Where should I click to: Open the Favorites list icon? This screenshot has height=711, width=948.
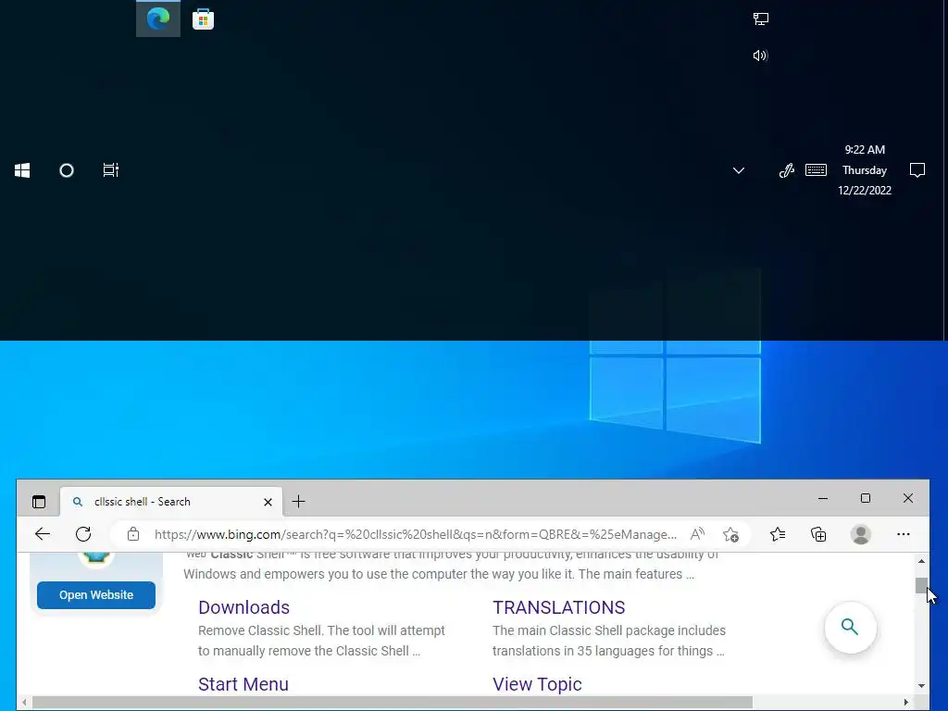pyautogui.click(x=778, y=534)
